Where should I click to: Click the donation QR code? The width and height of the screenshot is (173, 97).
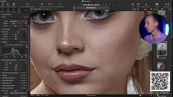click(160, 81)
